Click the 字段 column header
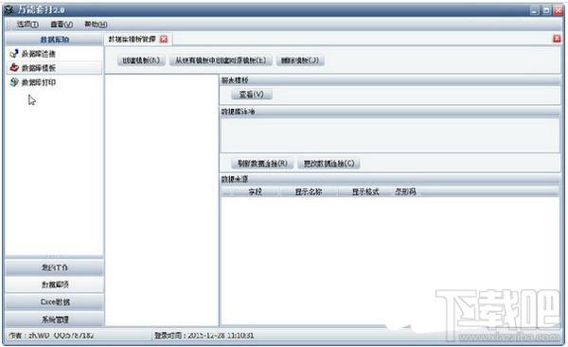This screenshot has height=347, width=568. click(x=255, y=191)
